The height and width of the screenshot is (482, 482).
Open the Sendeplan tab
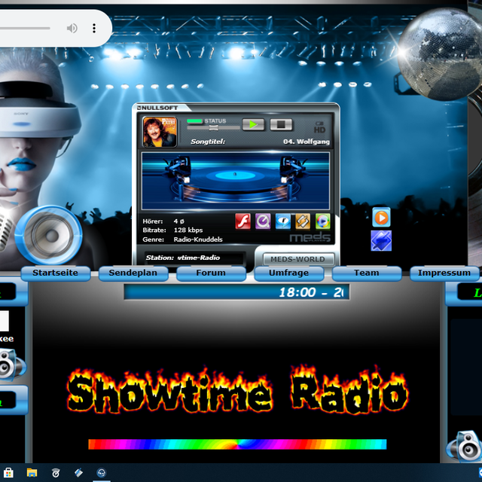point(133,273)
